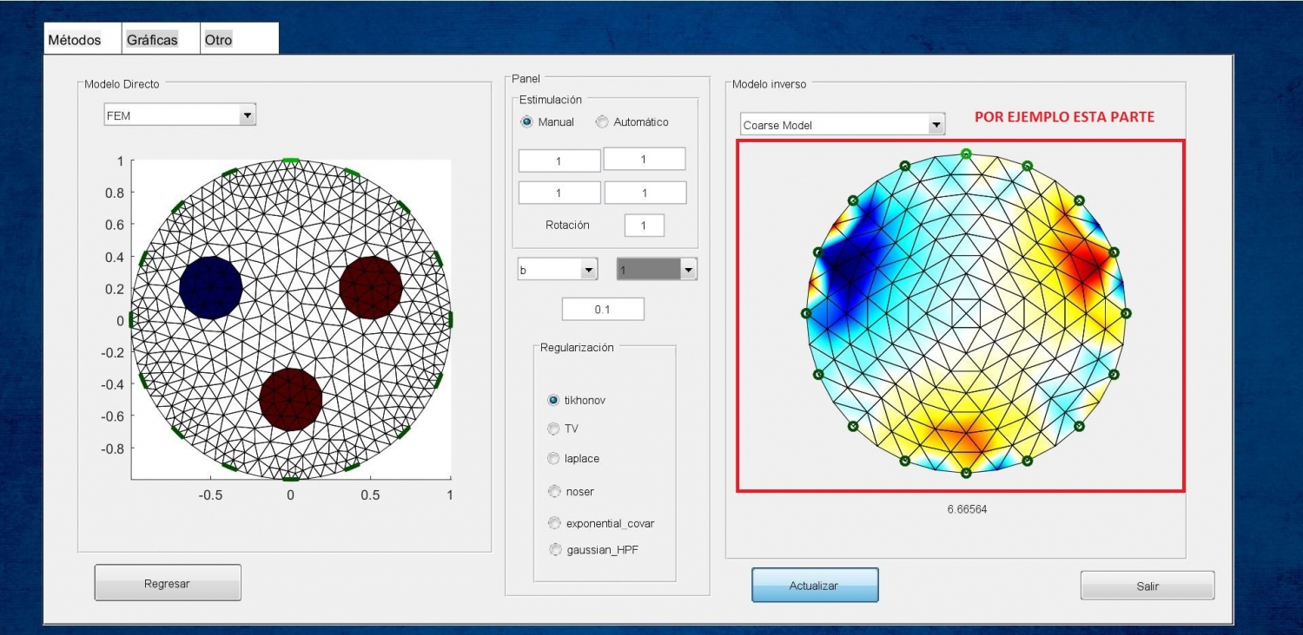The height and width of the screenshot is (635, 1303).
Task: Enable gaussian_HPF regularization
Action: pyautogui.click(x=554, y=549)
